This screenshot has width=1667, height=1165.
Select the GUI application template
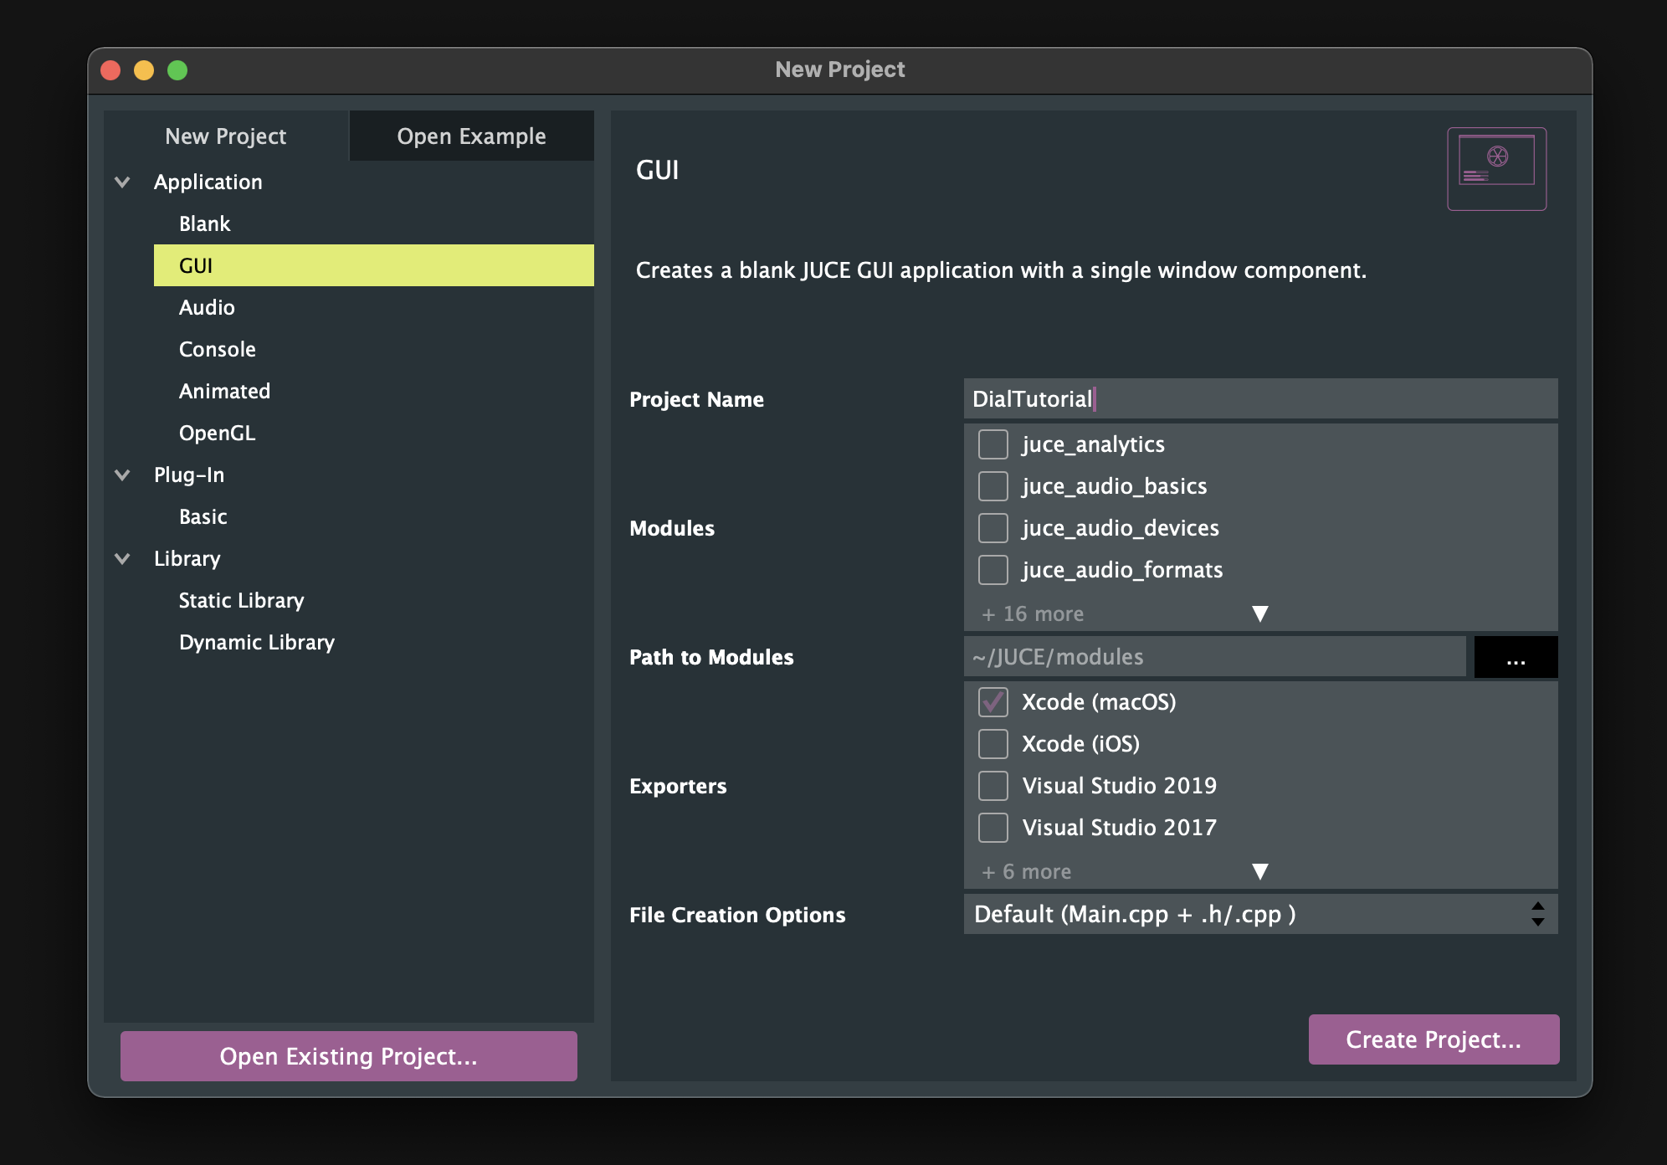coord(373,265)
